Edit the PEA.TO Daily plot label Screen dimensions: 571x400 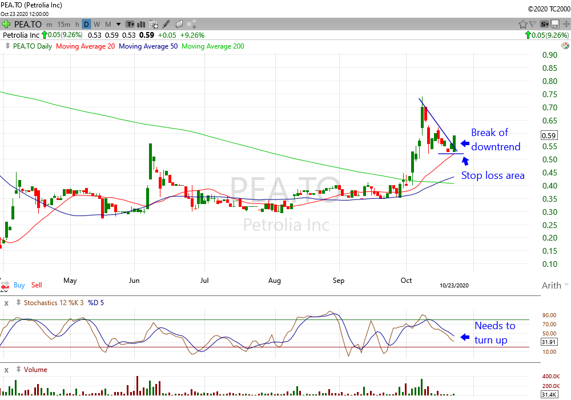[33, 46]
